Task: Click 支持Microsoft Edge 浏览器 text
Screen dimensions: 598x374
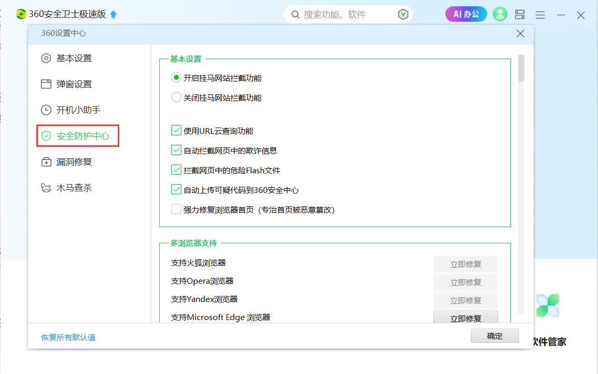Action: coord(220,317)
